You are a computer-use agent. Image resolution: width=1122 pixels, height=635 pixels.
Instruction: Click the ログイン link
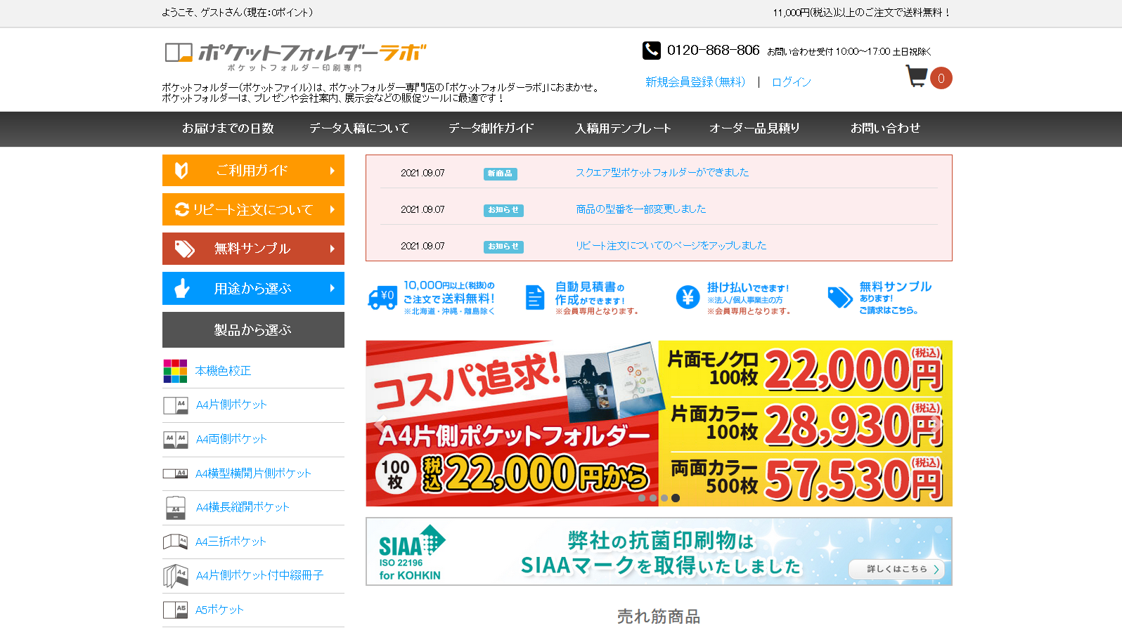click(792, 82)
